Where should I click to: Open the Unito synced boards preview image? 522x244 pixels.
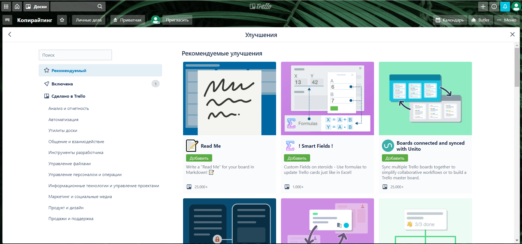[425, 98]
